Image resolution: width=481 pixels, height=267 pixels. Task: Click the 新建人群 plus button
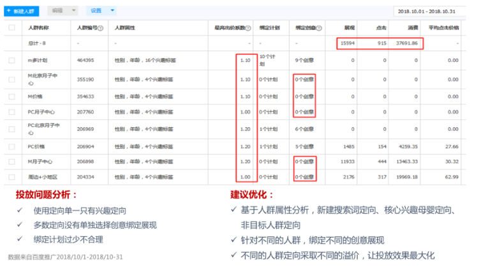pyautogui.click(x=21, y=11)
